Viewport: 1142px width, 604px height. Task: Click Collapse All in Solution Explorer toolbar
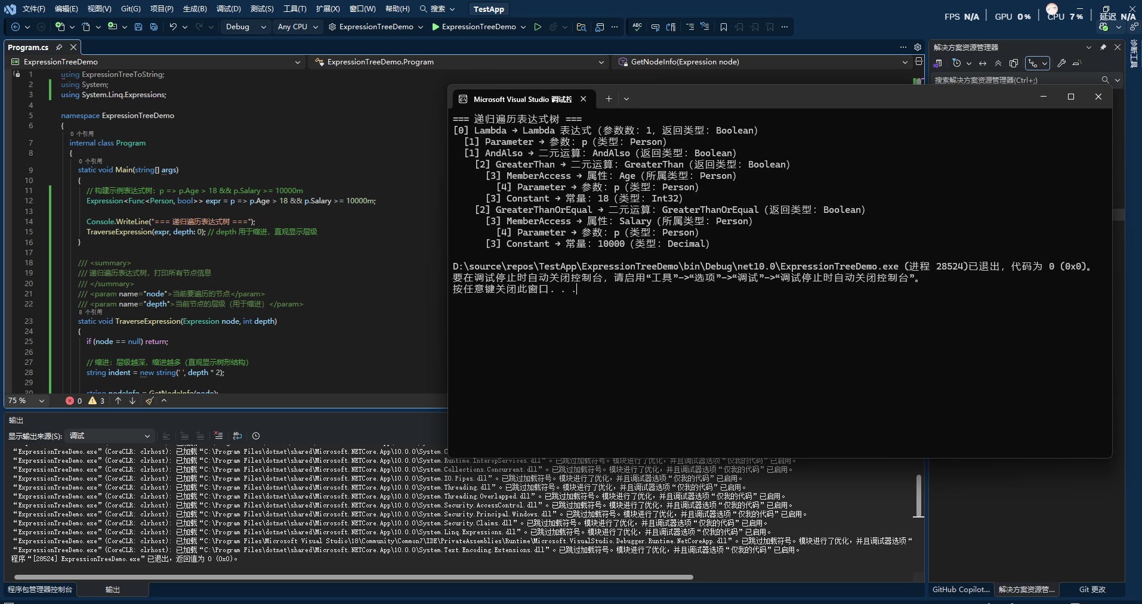click(998, 63)
